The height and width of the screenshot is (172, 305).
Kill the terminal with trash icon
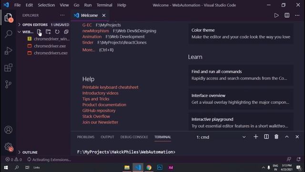point(276,137)
